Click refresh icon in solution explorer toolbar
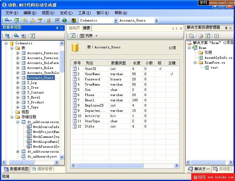This screenshot has width=235, height=181. coord(208,36)
